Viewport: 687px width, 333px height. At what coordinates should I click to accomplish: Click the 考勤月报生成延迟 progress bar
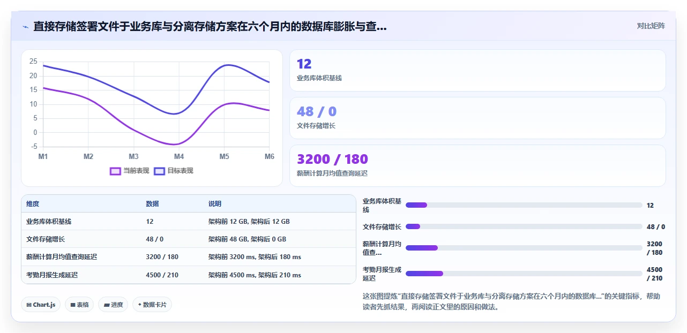tap(524, 274)
